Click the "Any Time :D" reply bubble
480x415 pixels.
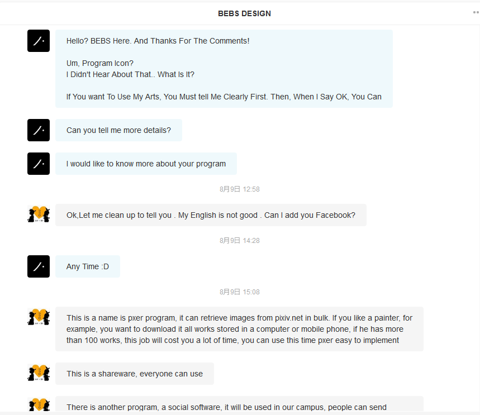coord(88,266)
